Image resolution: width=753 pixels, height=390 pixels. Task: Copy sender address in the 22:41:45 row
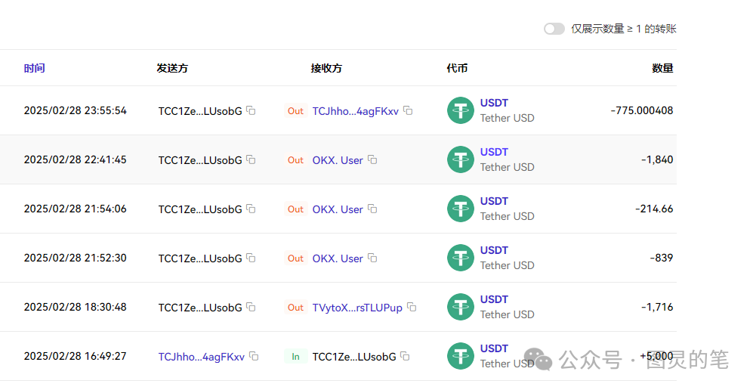coord(251,159)
